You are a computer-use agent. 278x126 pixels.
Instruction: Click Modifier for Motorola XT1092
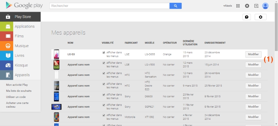(x=253, y=117)
